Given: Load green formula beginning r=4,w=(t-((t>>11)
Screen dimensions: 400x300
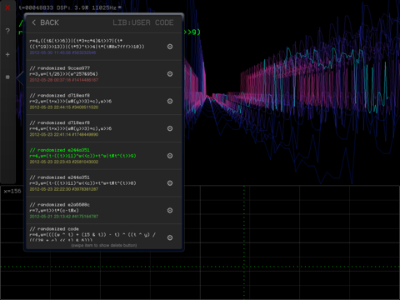Looking at the screenshot, I should [82, 156].
